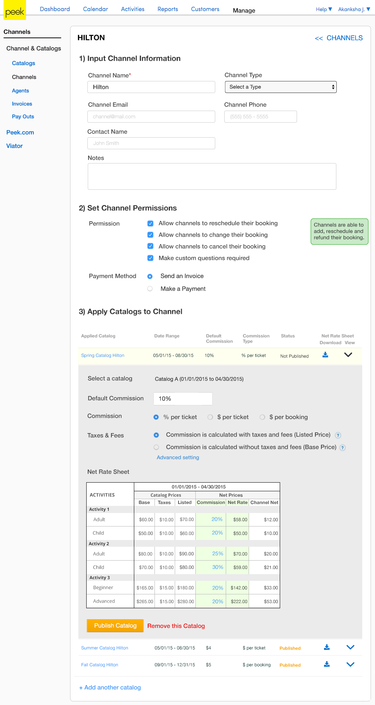Click the Publish Catalog button
Image resolution: width=375 pixels, height=705 pixels.
coord(115,625)
